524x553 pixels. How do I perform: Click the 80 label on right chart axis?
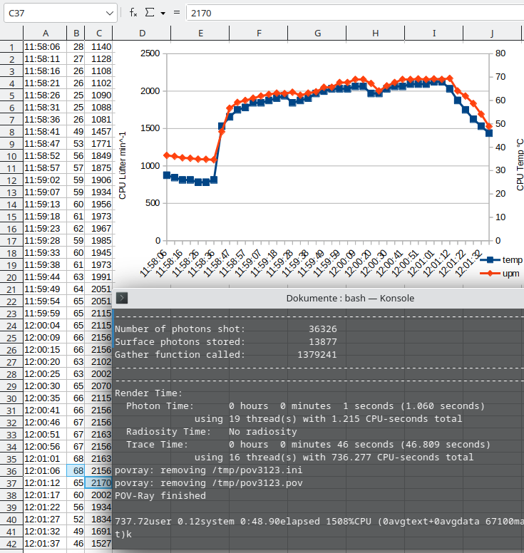(x=500, y=53)
